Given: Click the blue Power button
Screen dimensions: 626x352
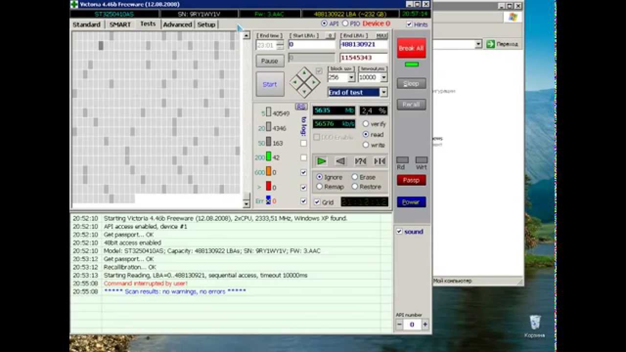Looking at the screenshot, I should (411, 202).
